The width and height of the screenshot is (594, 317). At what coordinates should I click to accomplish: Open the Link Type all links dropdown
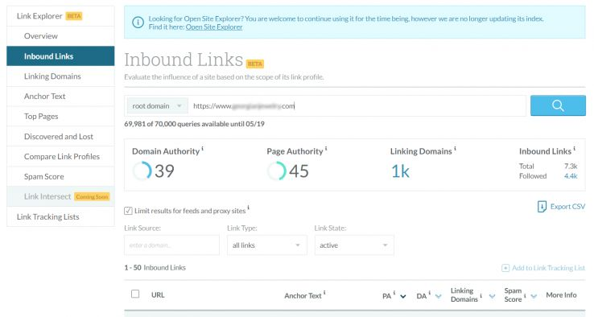click(x=267, y=245)
